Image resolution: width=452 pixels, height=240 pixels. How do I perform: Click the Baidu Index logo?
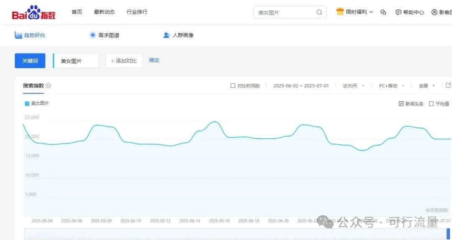(34, 13)
